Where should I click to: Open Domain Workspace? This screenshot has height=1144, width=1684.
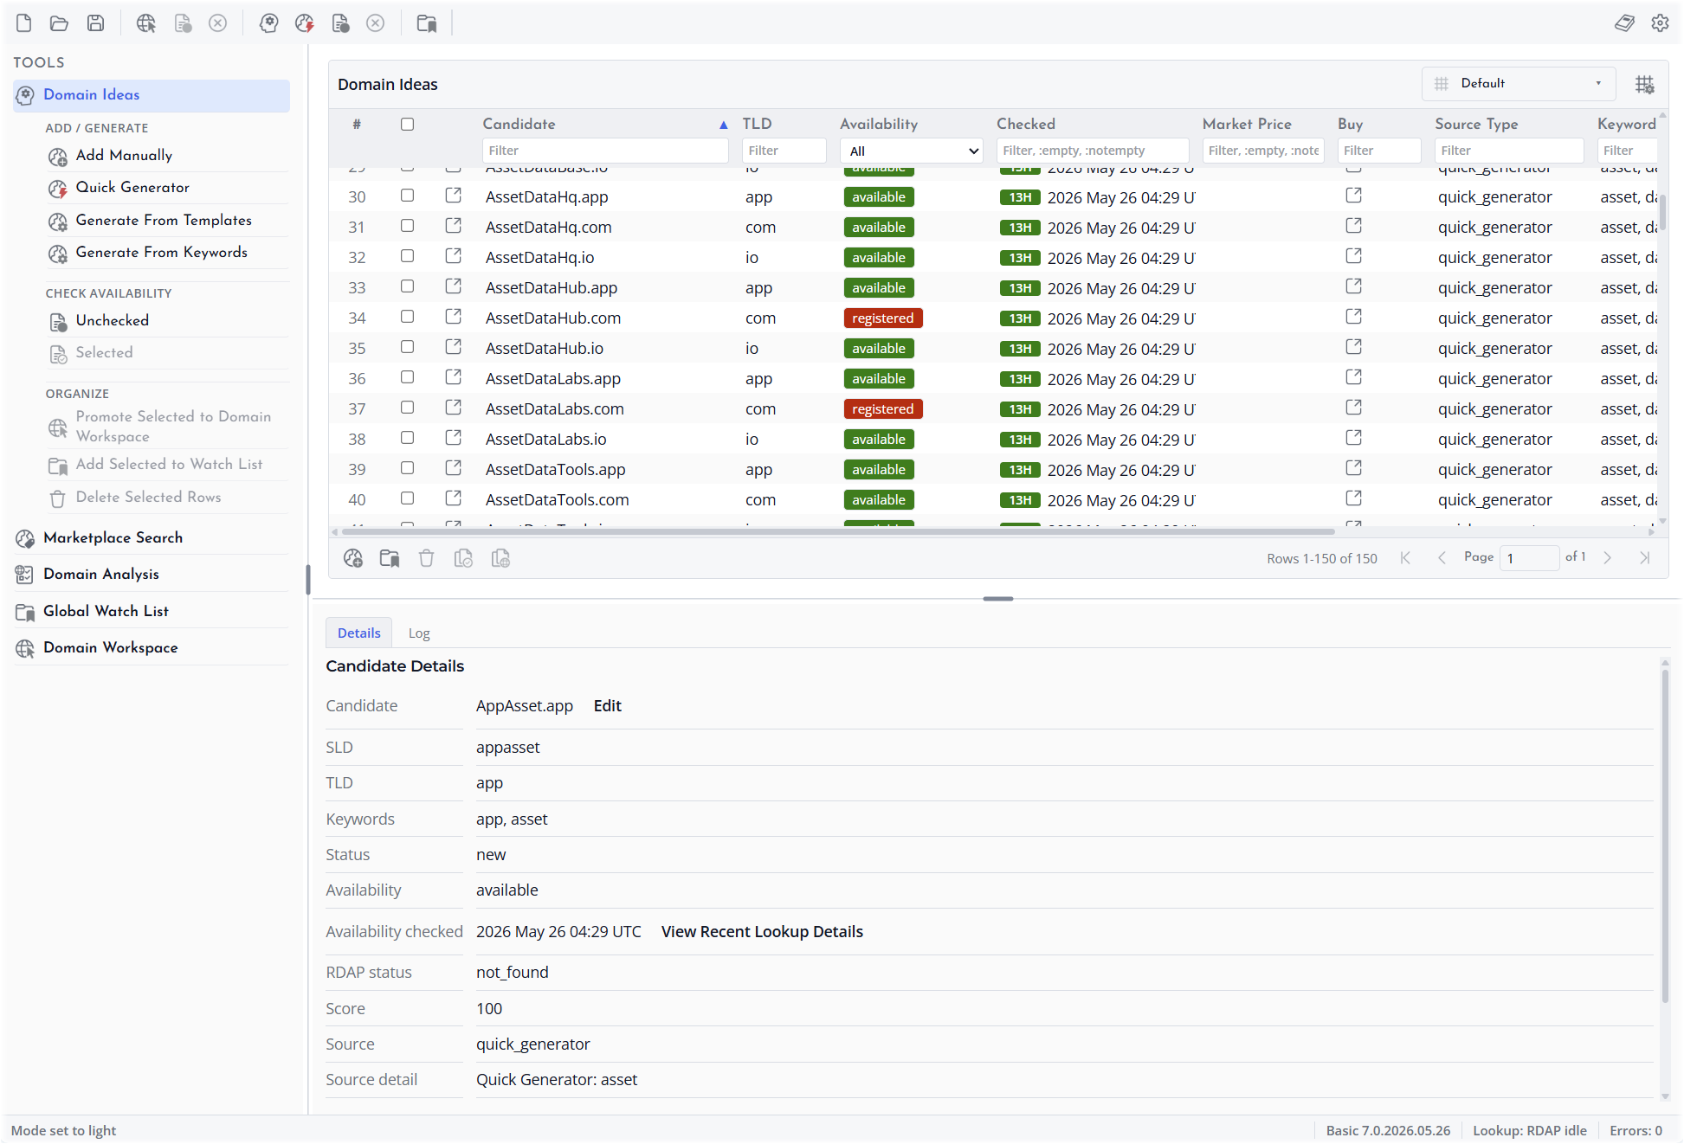pyautogui.click(x=110, y=648)
